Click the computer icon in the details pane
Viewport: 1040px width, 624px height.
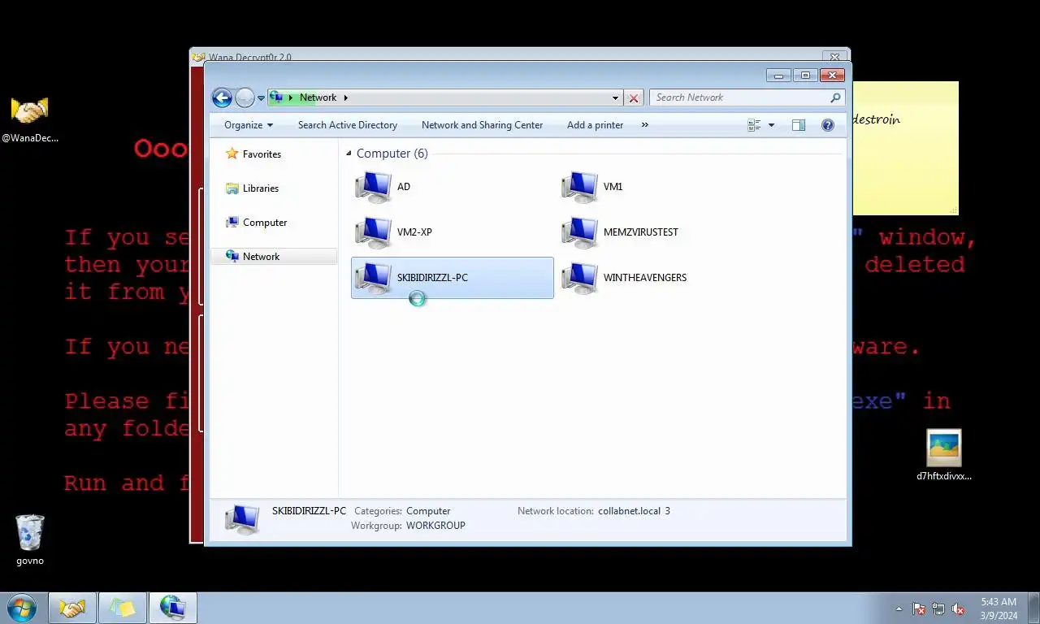coord(242,519)
